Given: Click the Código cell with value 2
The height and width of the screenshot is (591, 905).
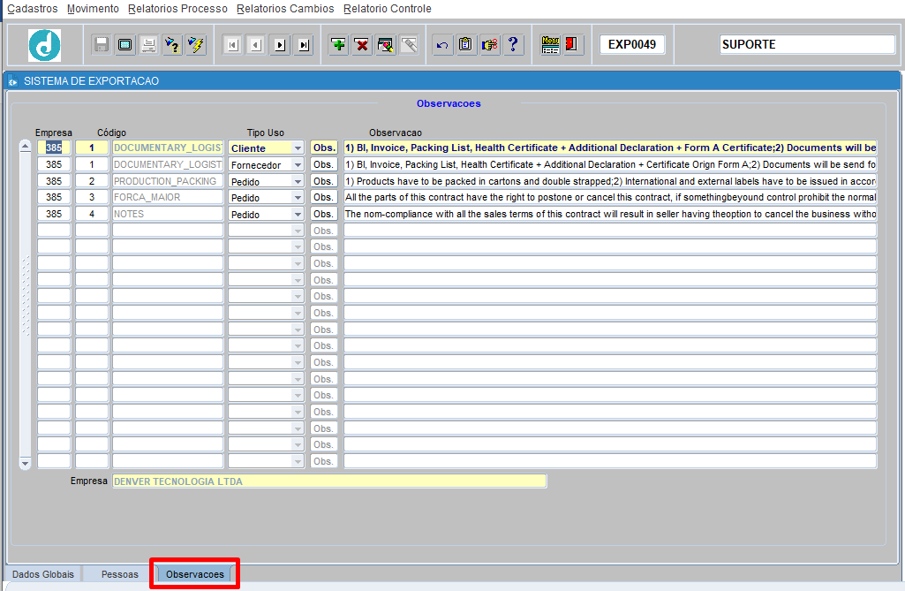Looking at the screenshot, I should click(92, 181).
